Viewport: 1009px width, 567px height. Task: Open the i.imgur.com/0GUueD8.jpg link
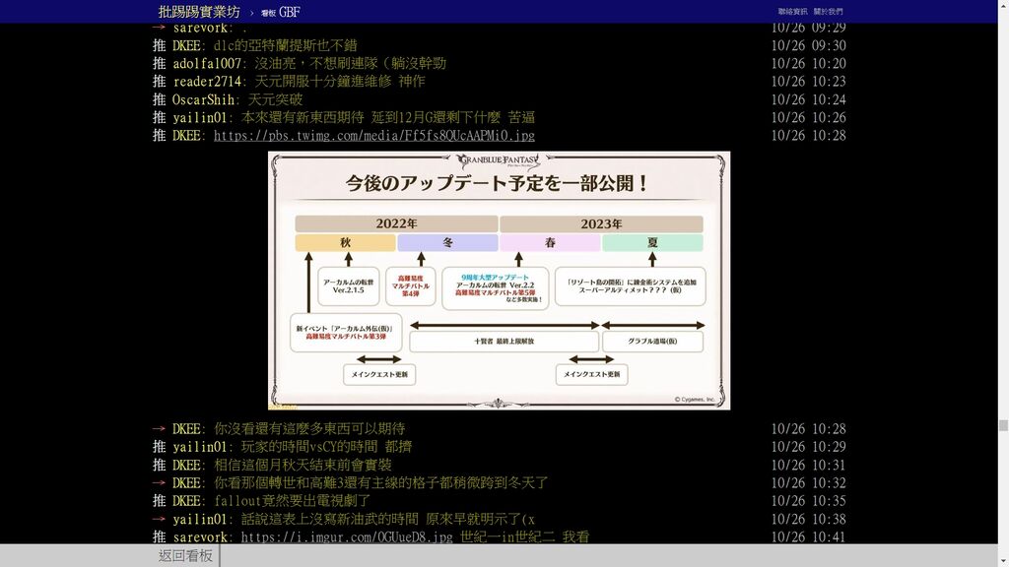347,536
